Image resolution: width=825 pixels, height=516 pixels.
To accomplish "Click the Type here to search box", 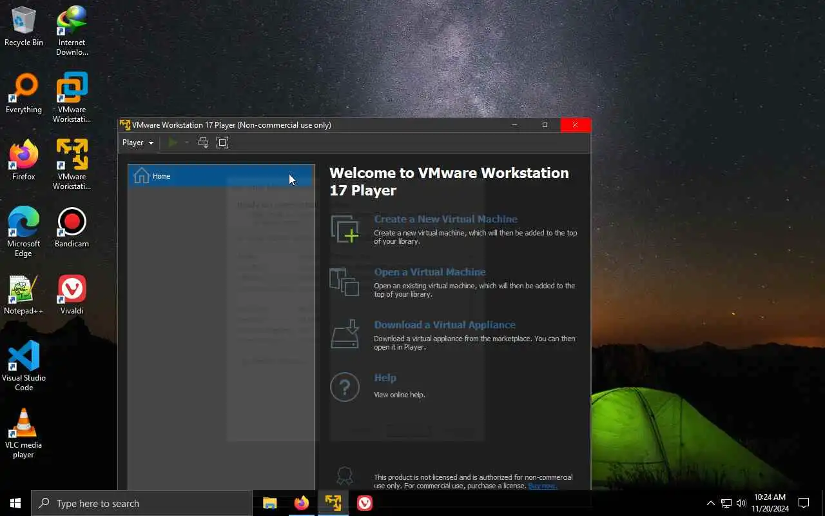I will 142,503.
